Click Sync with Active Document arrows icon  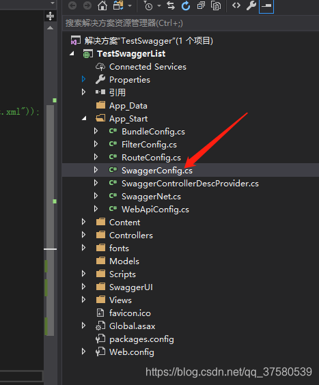(171, 5)
